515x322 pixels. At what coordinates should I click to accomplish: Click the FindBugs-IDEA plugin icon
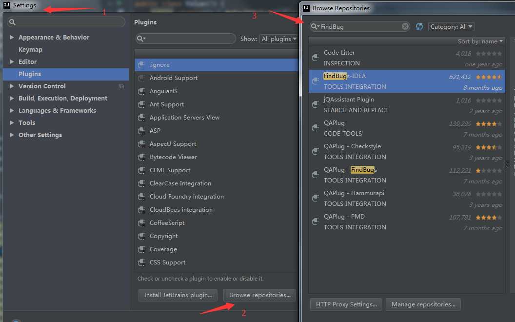(x=316, y=81)
